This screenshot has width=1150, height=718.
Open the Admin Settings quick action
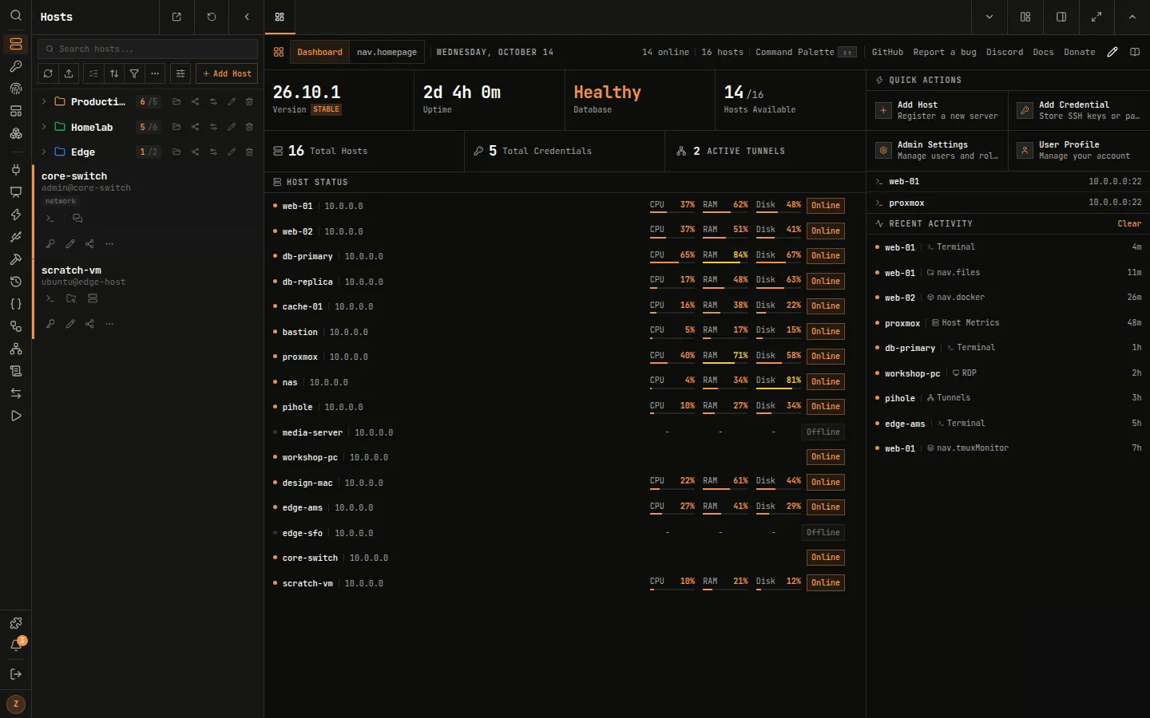coord(938,150)
